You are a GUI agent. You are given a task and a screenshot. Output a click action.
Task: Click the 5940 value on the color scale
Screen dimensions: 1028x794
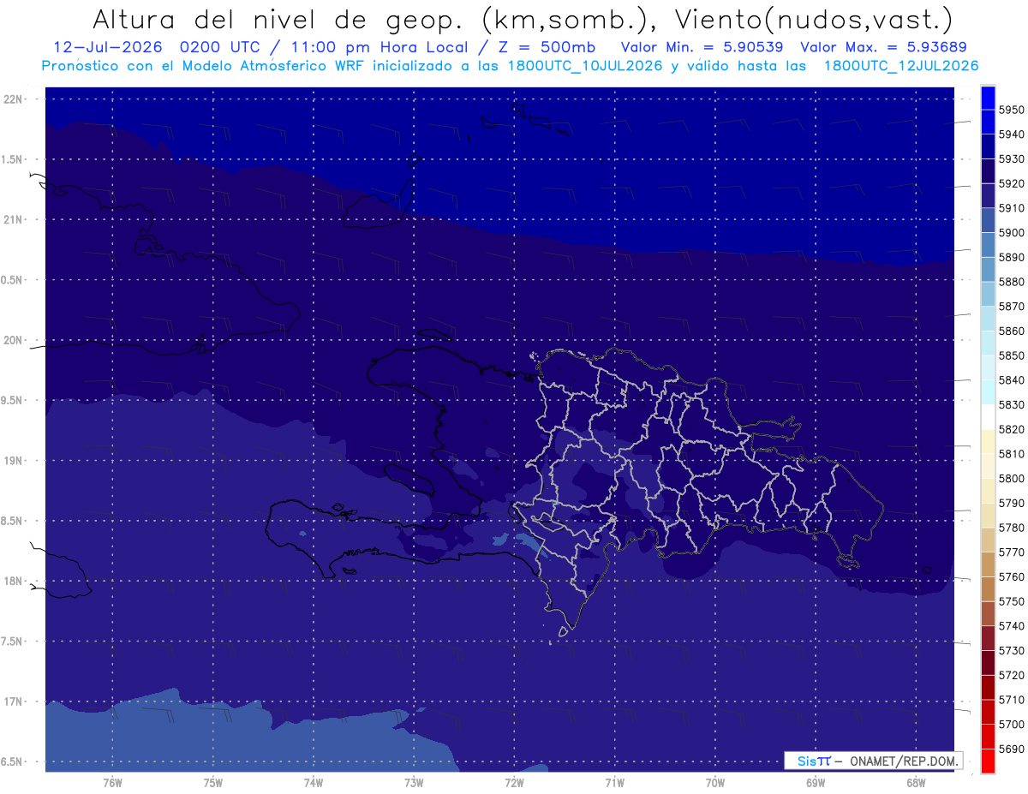[x=1012, y=134]
